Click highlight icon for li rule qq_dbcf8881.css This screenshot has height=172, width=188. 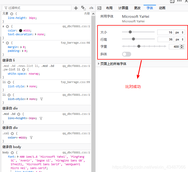pyautogui.click(x=9, y=95)
